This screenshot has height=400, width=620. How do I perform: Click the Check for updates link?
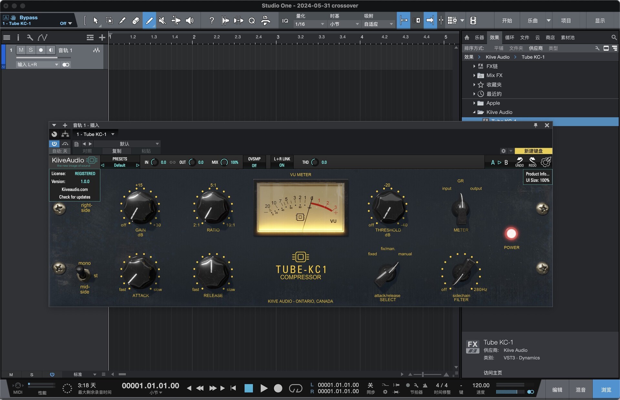75,197
